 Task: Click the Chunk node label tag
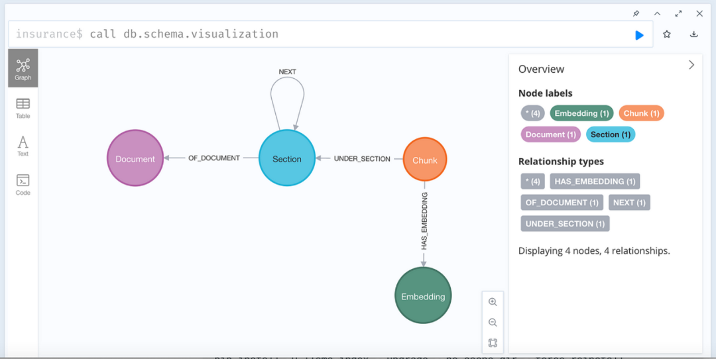pos(641,113)
